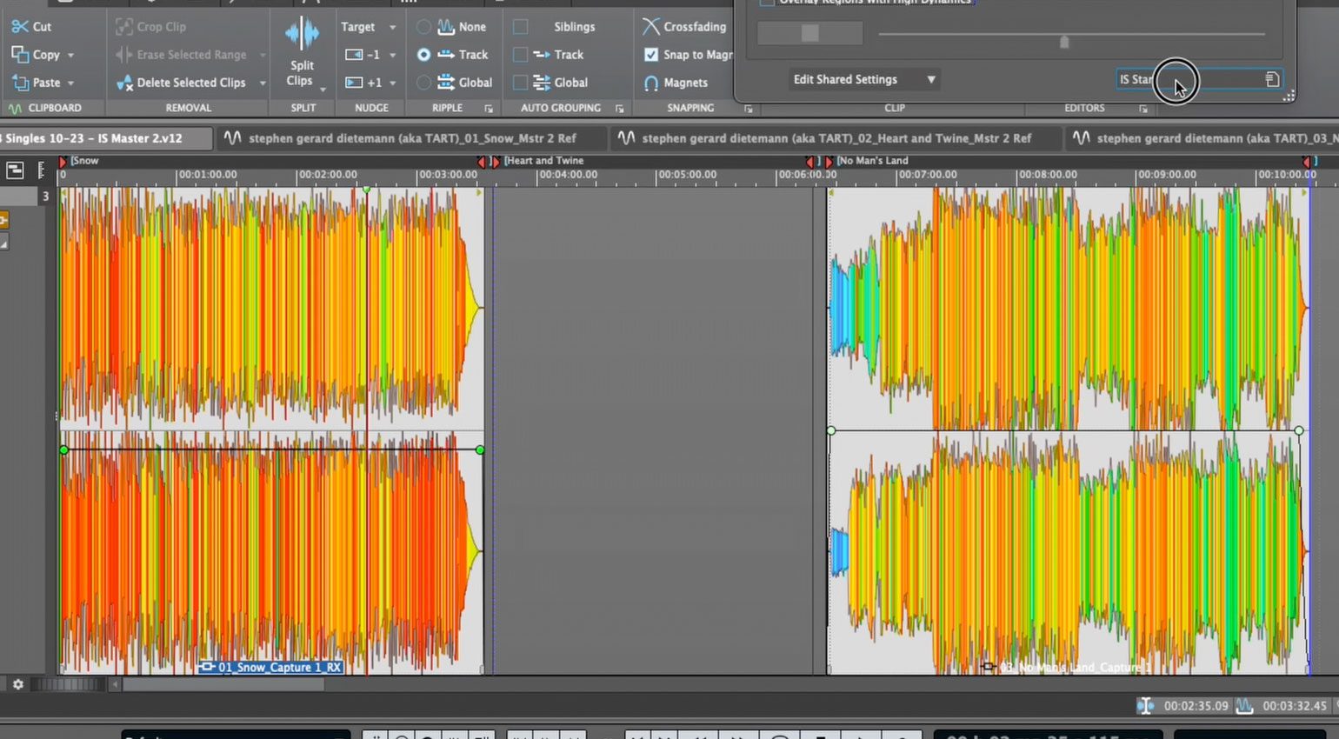Click the slider handle in the clip panel

click(x=1064, y=41)
